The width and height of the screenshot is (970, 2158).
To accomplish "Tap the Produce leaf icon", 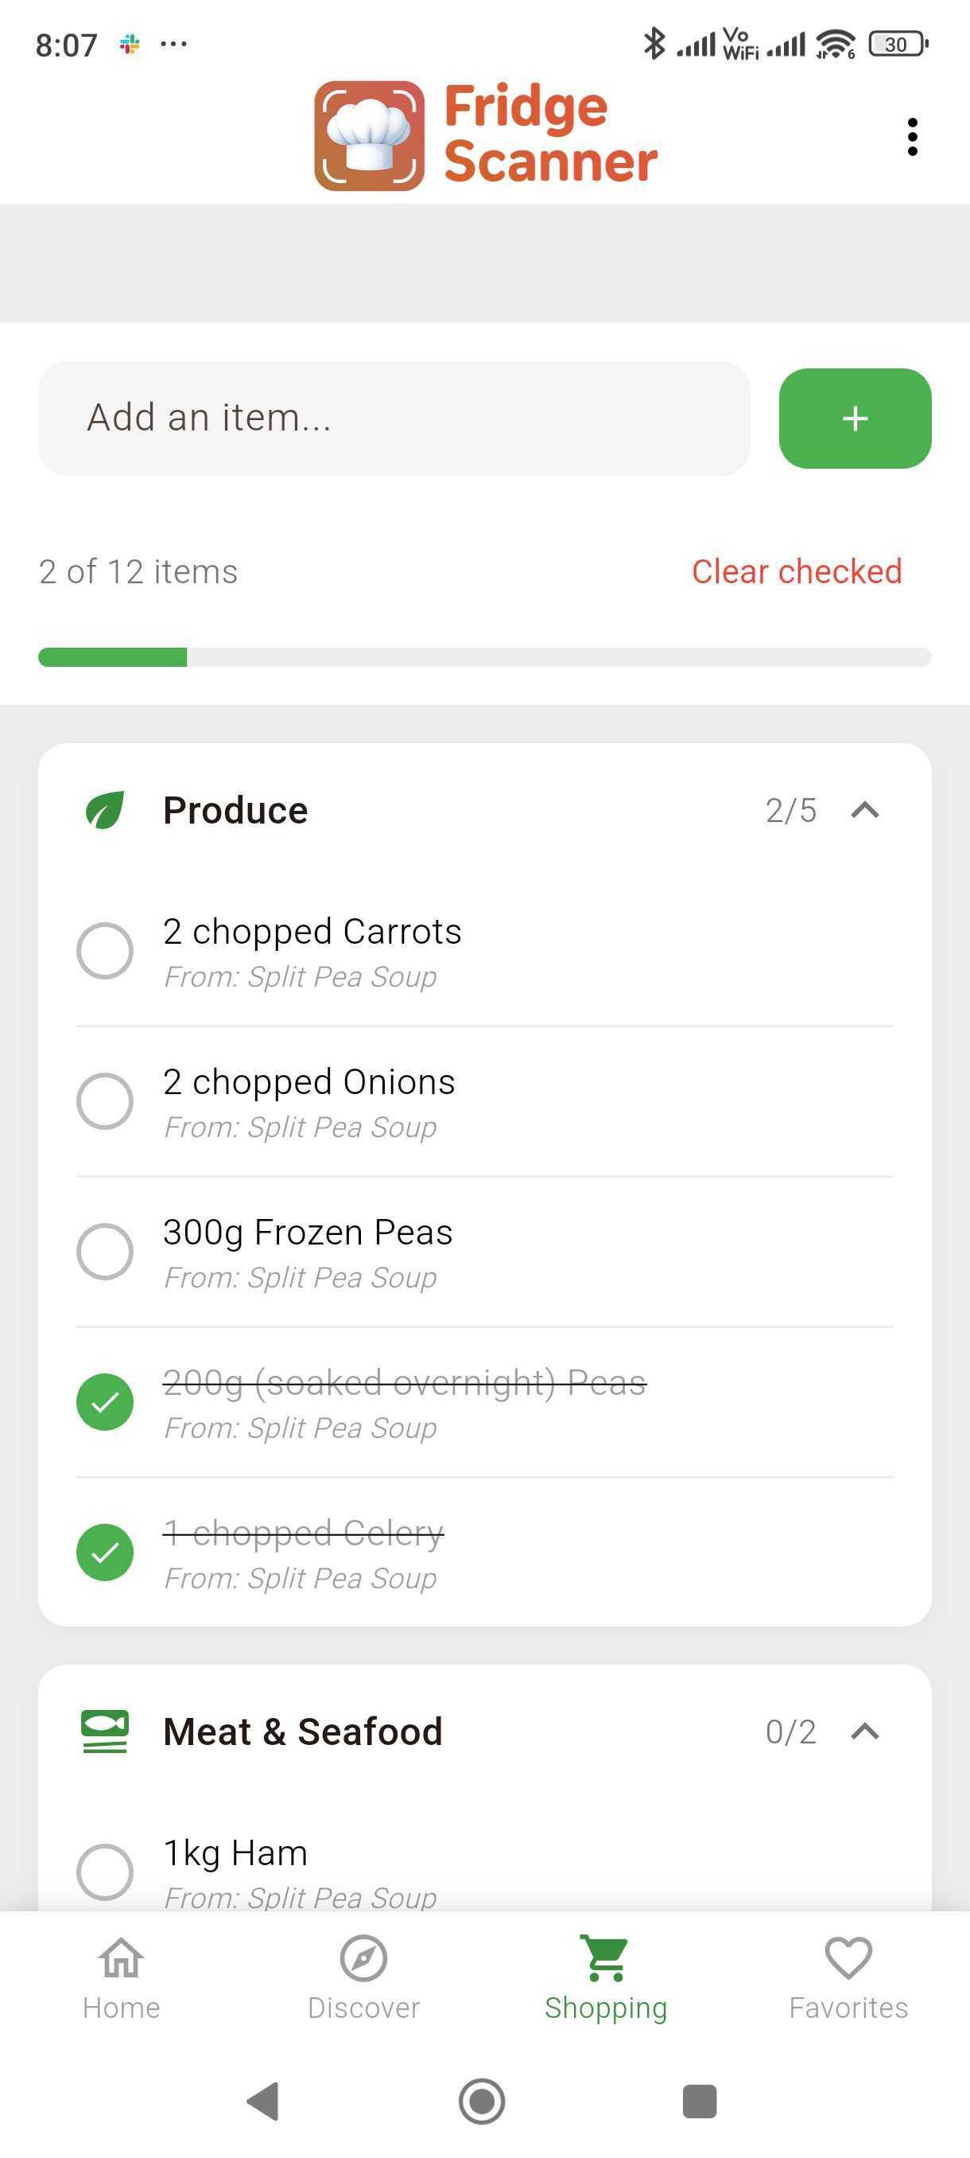I will coord(104,809).
